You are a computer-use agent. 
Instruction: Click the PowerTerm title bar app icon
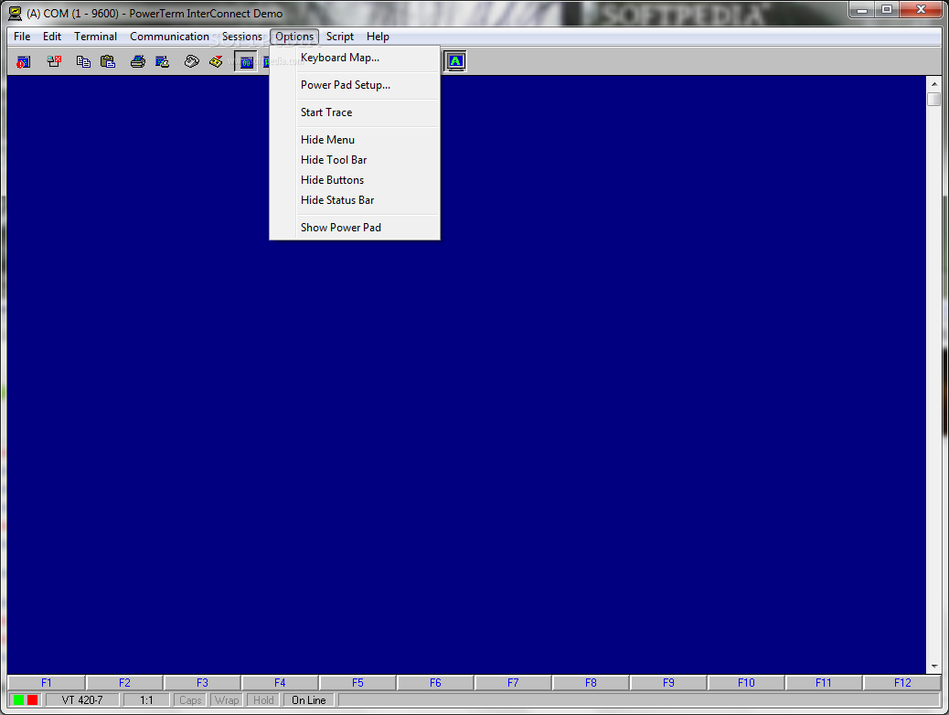pyautogui.click(x=16, y=14)
